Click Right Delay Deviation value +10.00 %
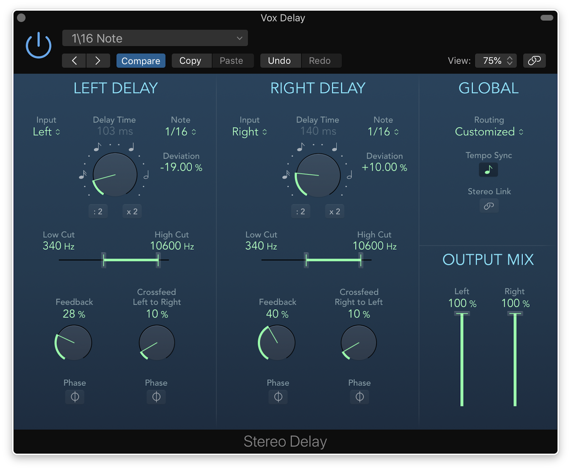Screen dimensions: 571x470 (x=384, y=167)
